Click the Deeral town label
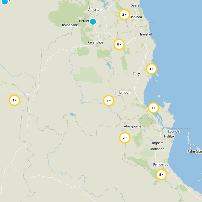The width and height of the screenshot is (202, 202). 135,5
